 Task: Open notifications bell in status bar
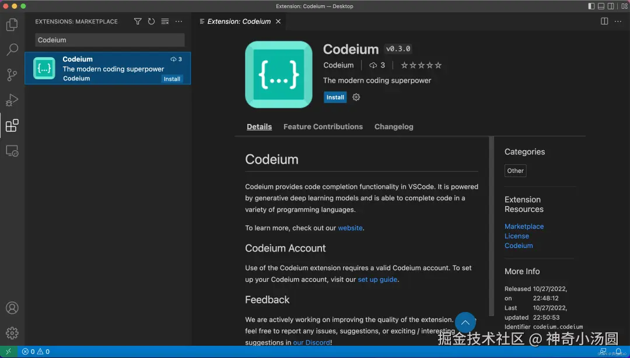click(x=618, y=352)
